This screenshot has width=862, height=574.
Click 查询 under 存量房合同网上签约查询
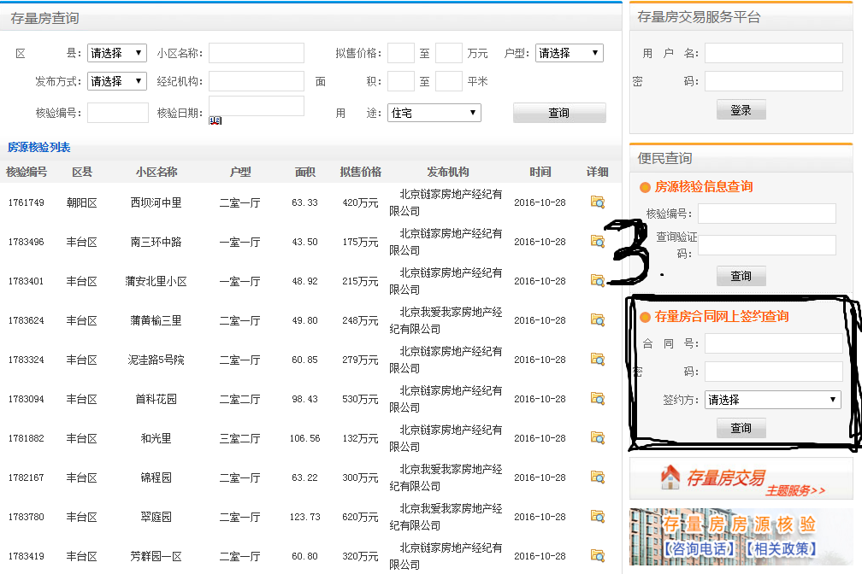(741, 428)
